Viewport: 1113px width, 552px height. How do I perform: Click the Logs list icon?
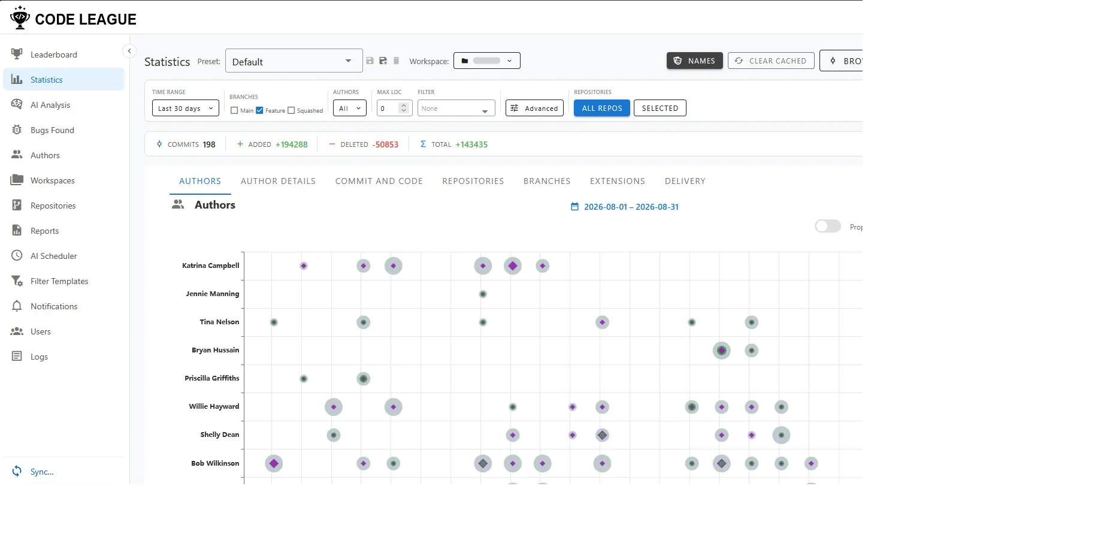coord(17,356)
